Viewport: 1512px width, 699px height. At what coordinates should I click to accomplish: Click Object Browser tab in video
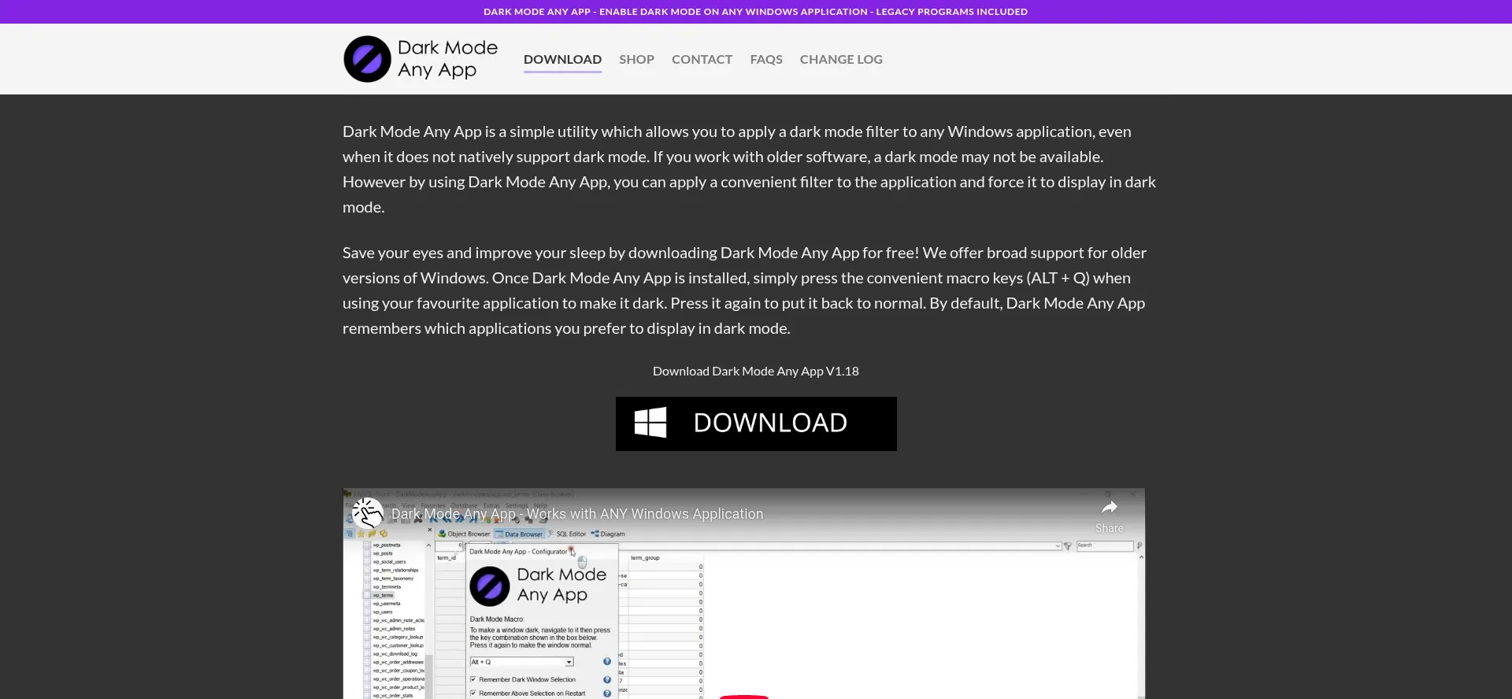pyautogui.click(x=465, y=534)
